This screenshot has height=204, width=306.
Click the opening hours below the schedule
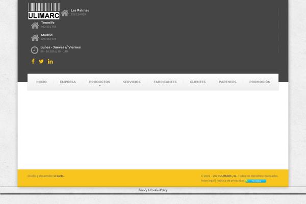(x=54, y=52)
